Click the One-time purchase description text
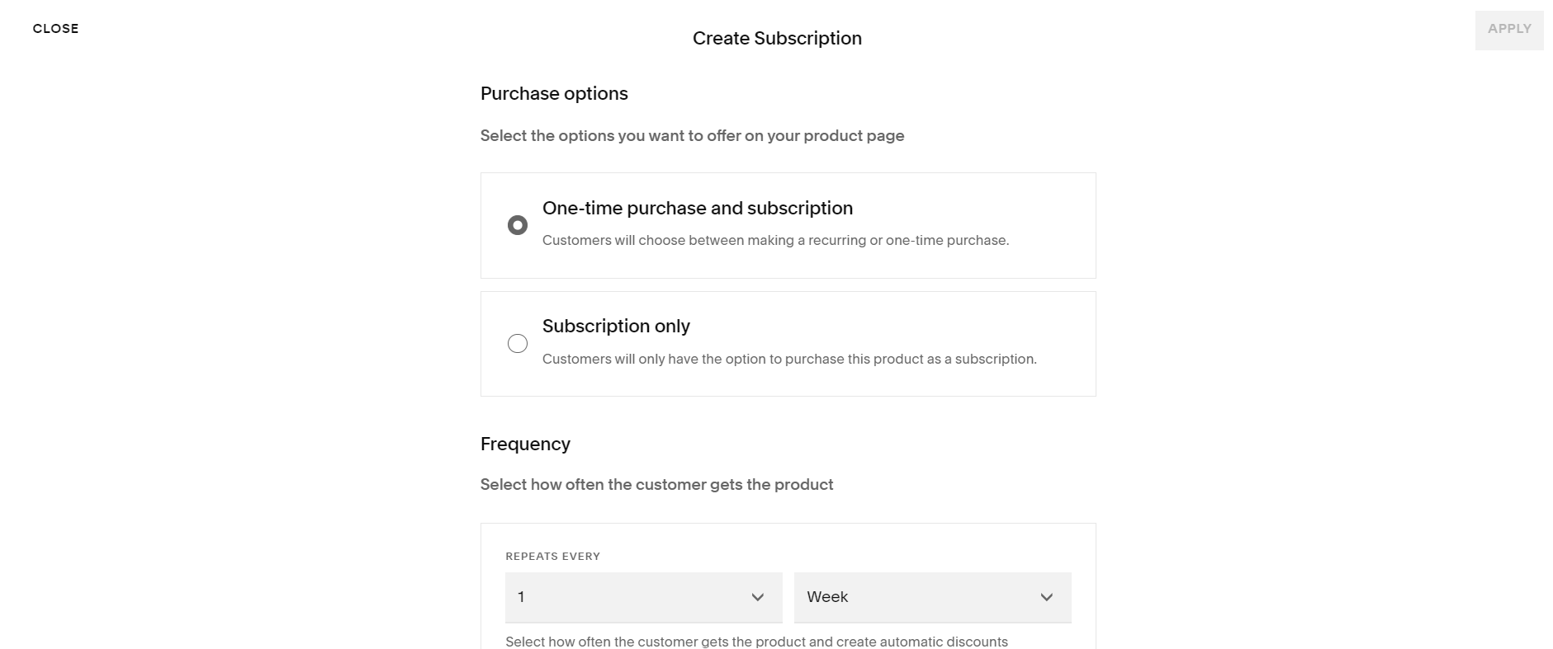 (773, 240)
